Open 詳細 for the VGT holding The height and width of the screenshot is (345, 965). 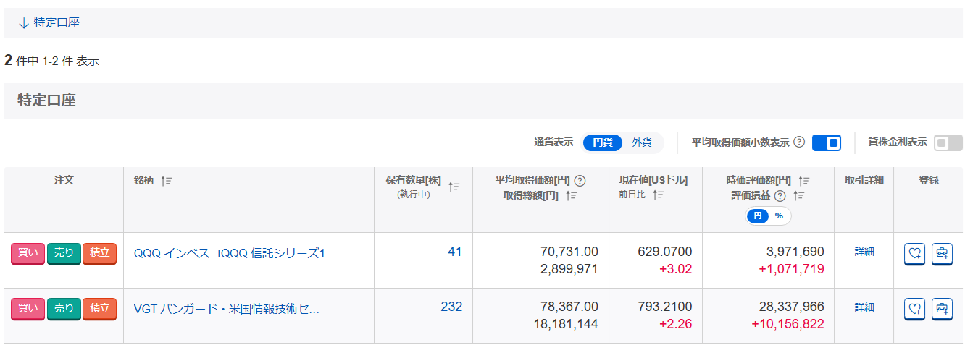(864, 307)
